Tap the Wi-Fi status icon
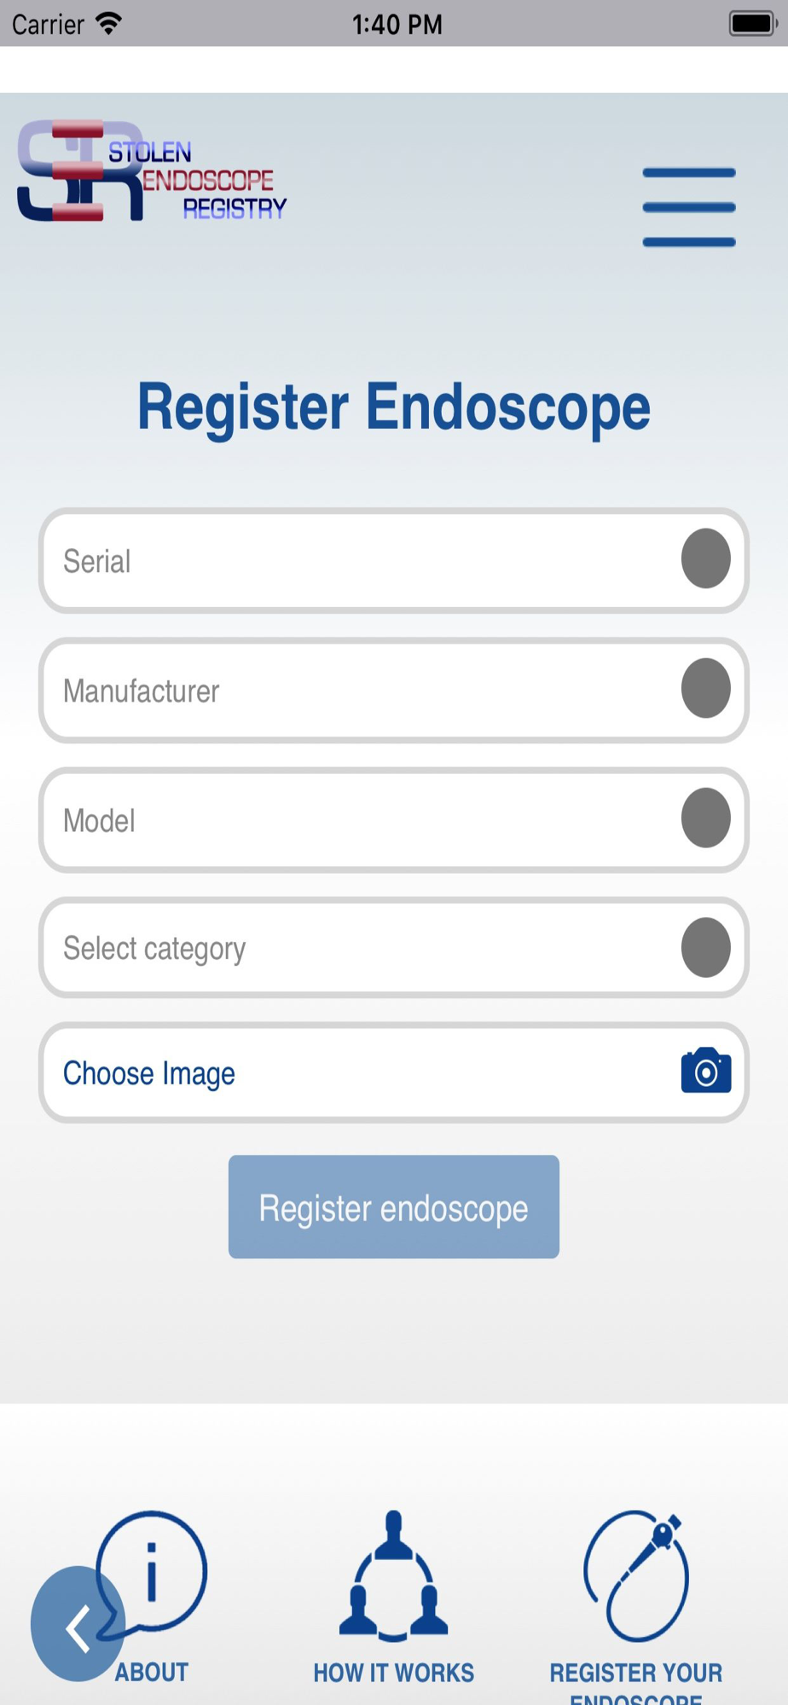The image size is (788, 1705). click(108, 23)
